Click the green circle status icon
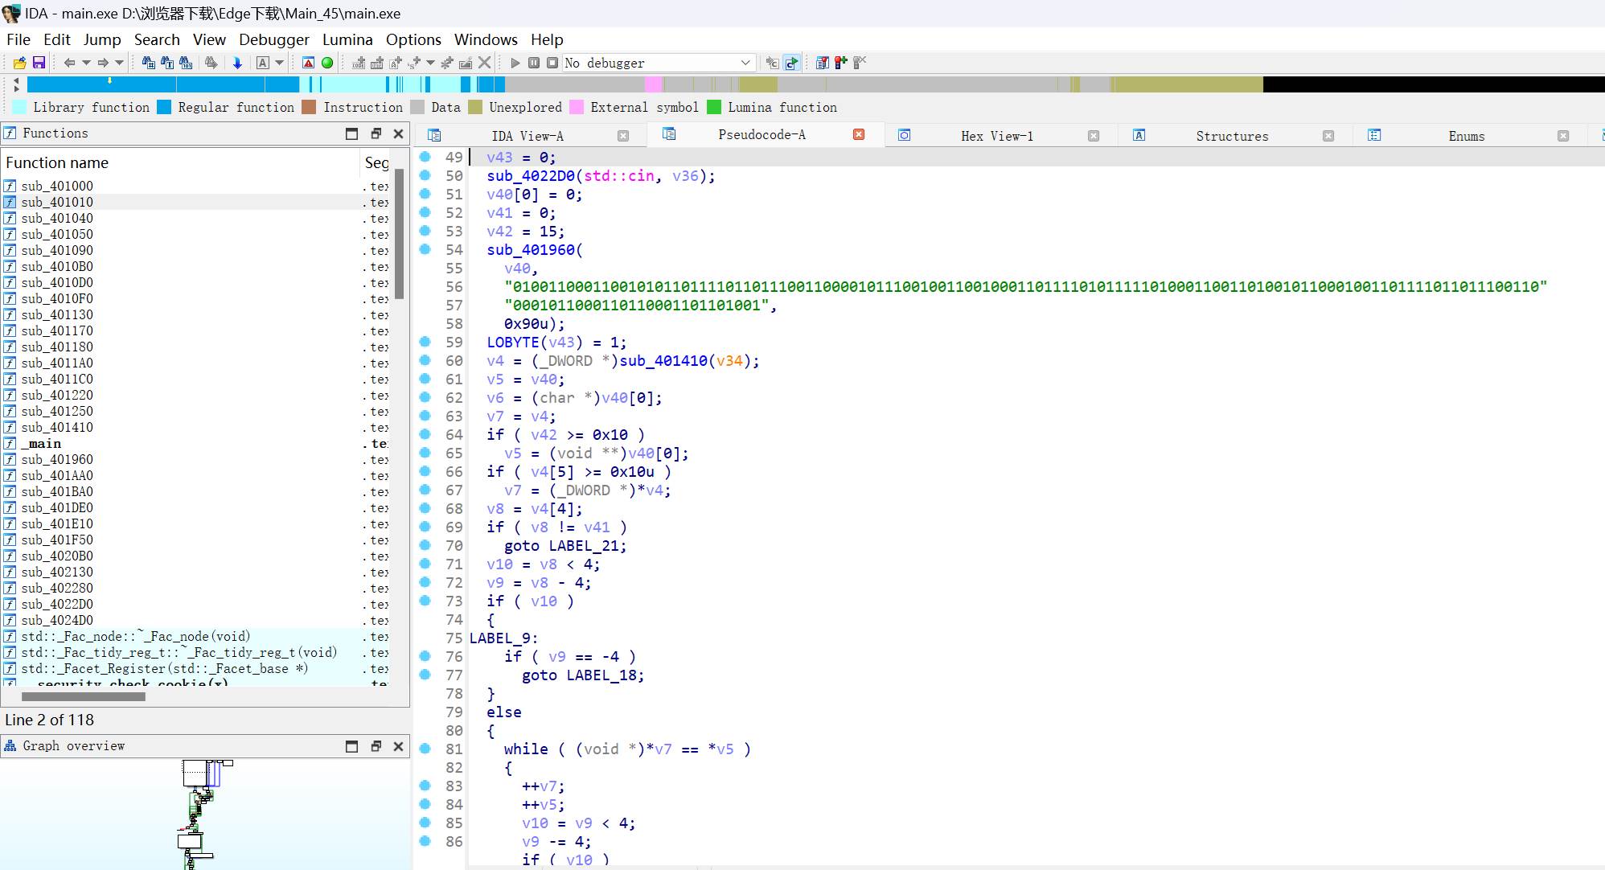Viewport: 1605px width, 870px height. 327,63
